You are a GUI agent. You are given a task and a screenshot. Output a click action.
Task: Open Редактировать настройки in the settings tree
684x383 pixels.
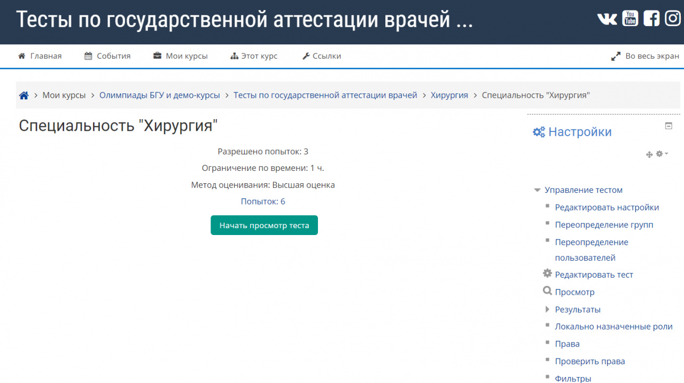point(607,207)
